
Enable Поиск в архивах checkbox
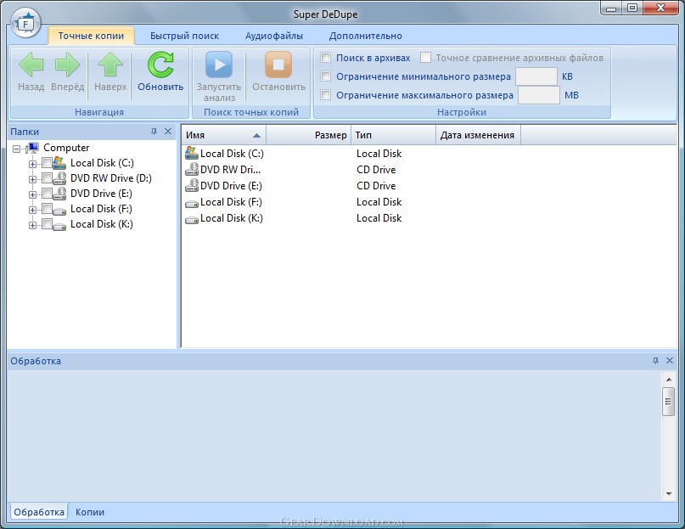click(x=325, y=57)
